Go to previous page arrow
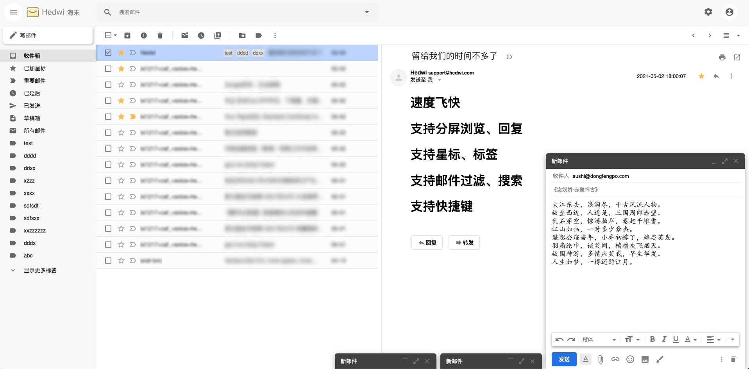This screenshot has height=369, width=749. pyautogui.click(x=694, y=35)
